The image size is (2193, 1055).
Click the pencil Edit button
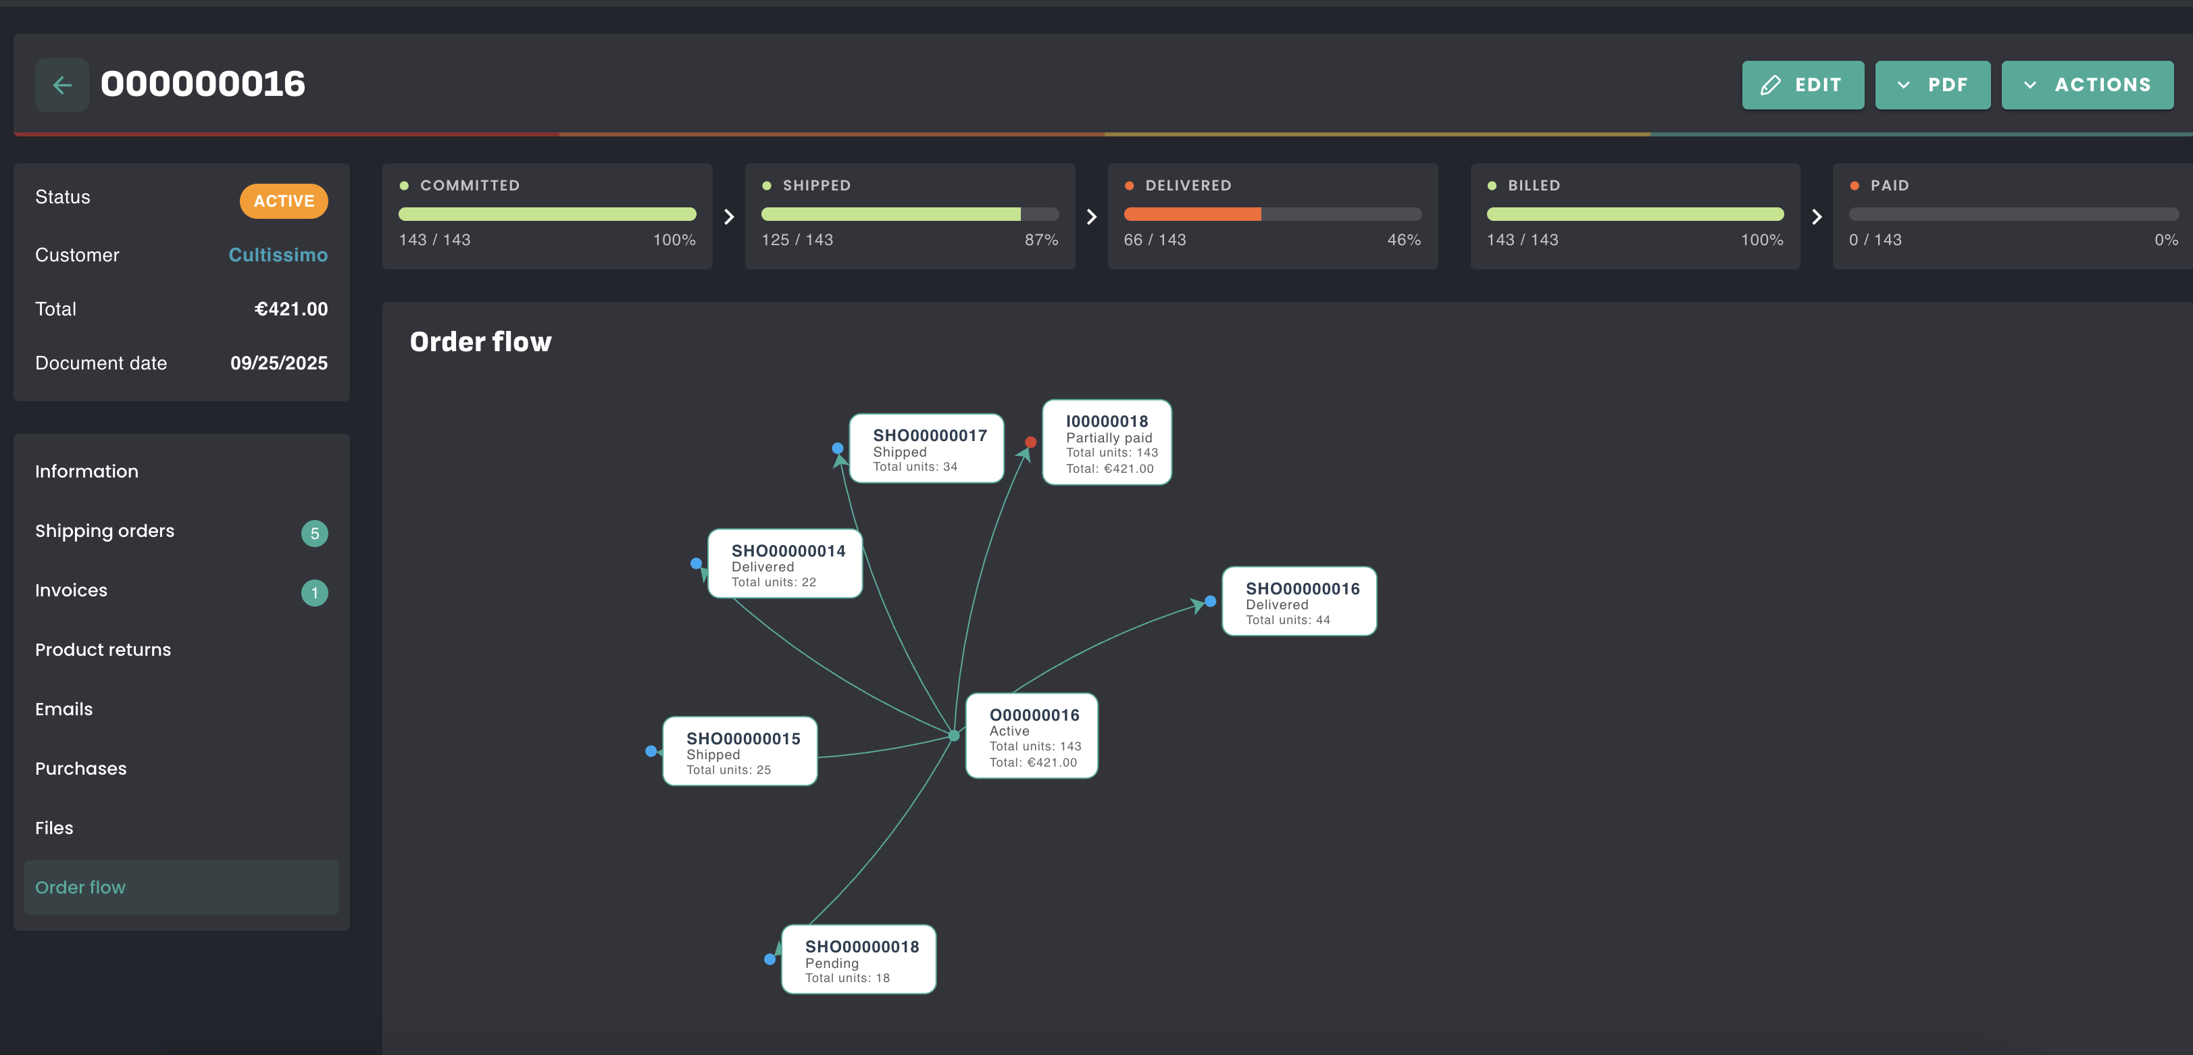1803,85
